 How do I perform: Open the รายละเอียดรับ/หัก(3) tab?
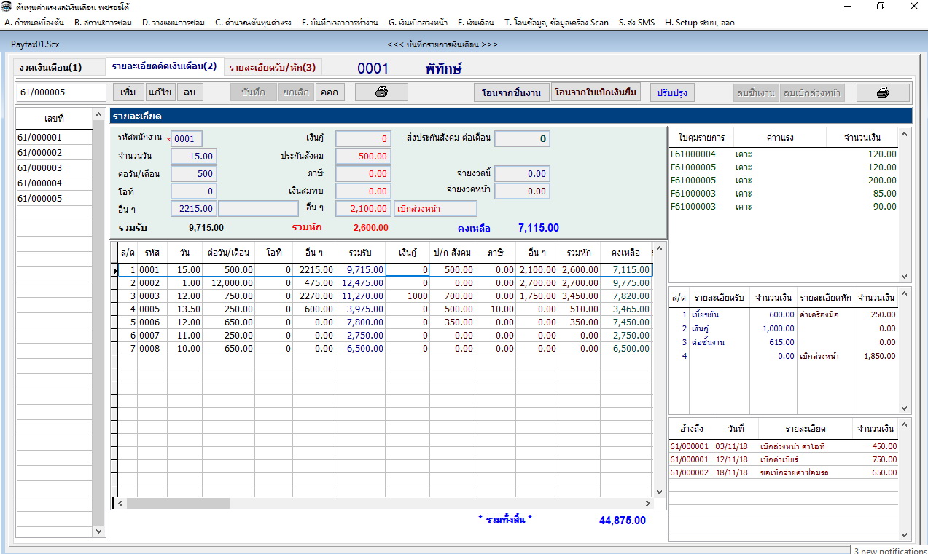[x=272, y=68]
